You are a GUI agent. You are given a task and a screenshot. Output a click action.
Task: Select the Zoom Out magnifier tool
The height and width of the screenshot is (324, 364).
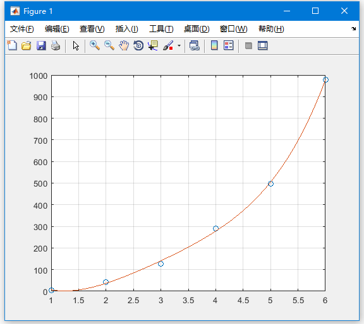pyautogui.click(x=109, y=45)
